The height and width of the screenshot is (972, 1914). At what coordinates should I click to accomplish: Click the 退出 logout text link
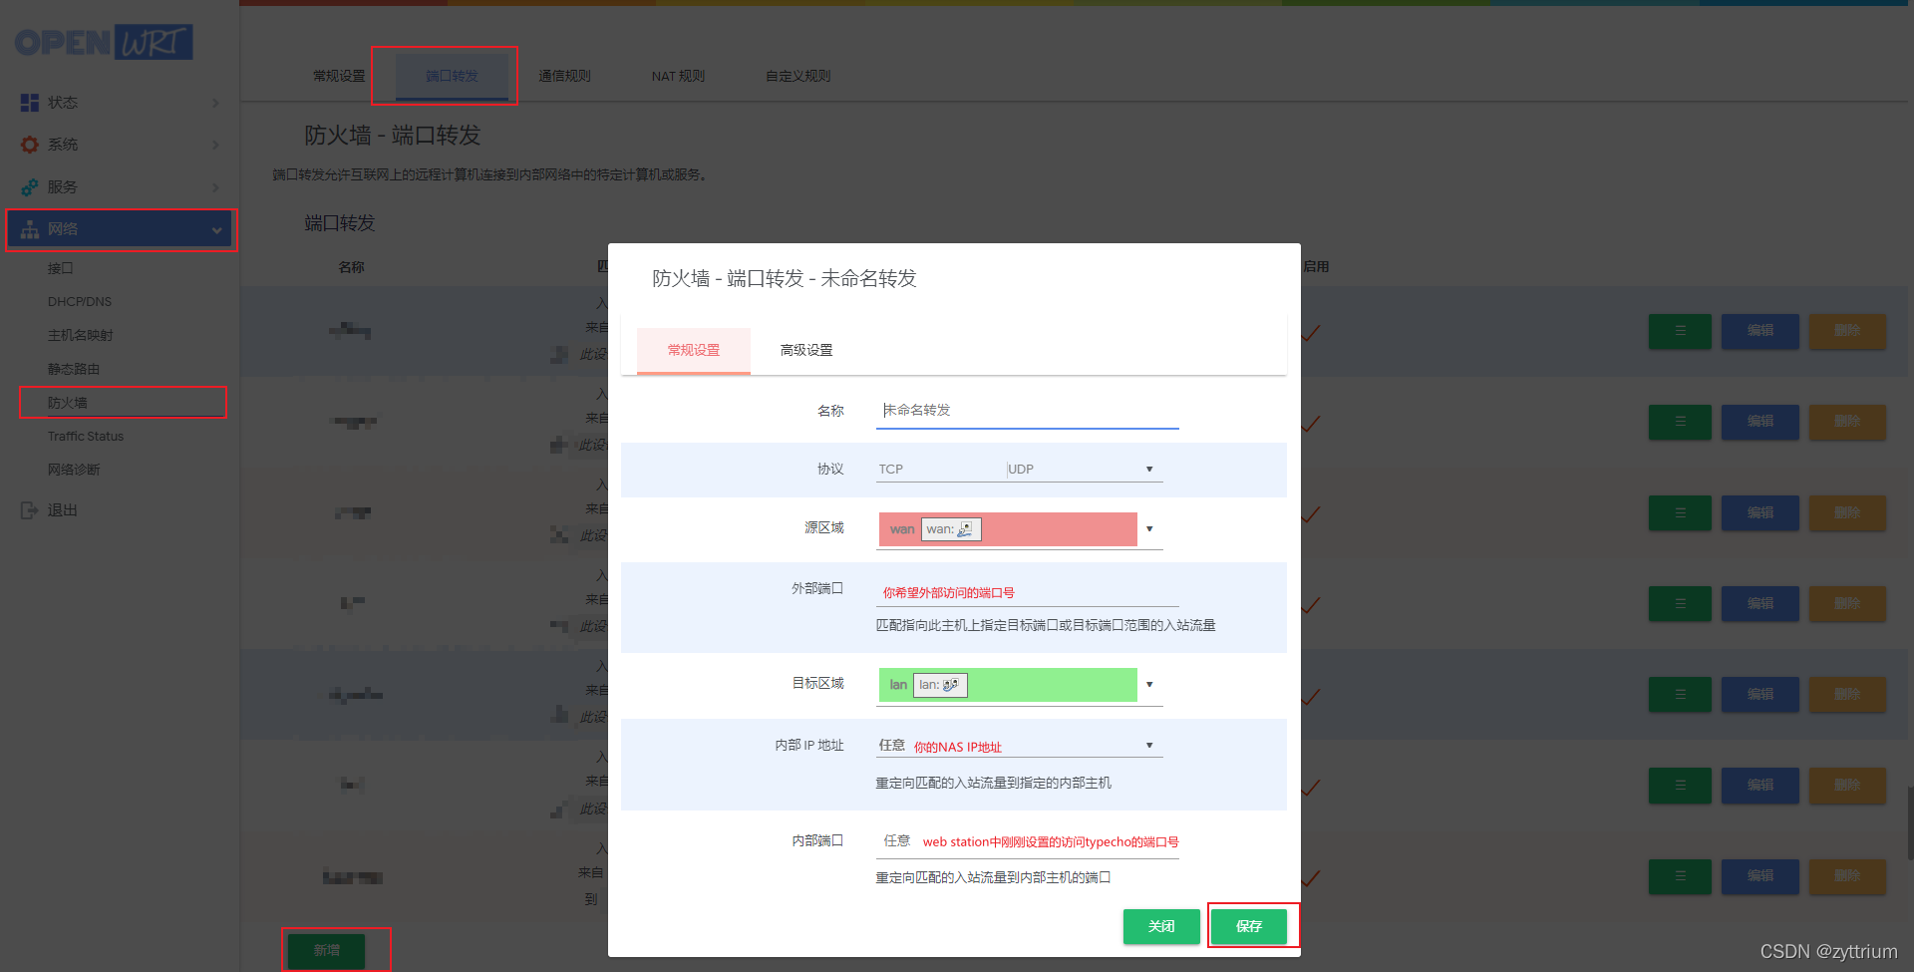pyautogui.click(x=63, y=510)
